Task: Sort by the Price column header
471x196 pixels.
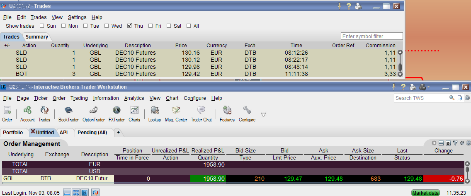Action: coord(181,46)
